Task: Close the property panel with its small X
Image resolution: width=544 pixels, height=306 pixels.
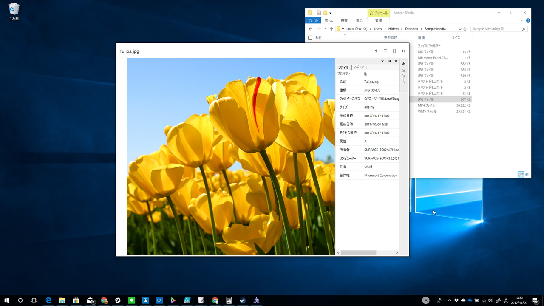Action: point(396,61)
